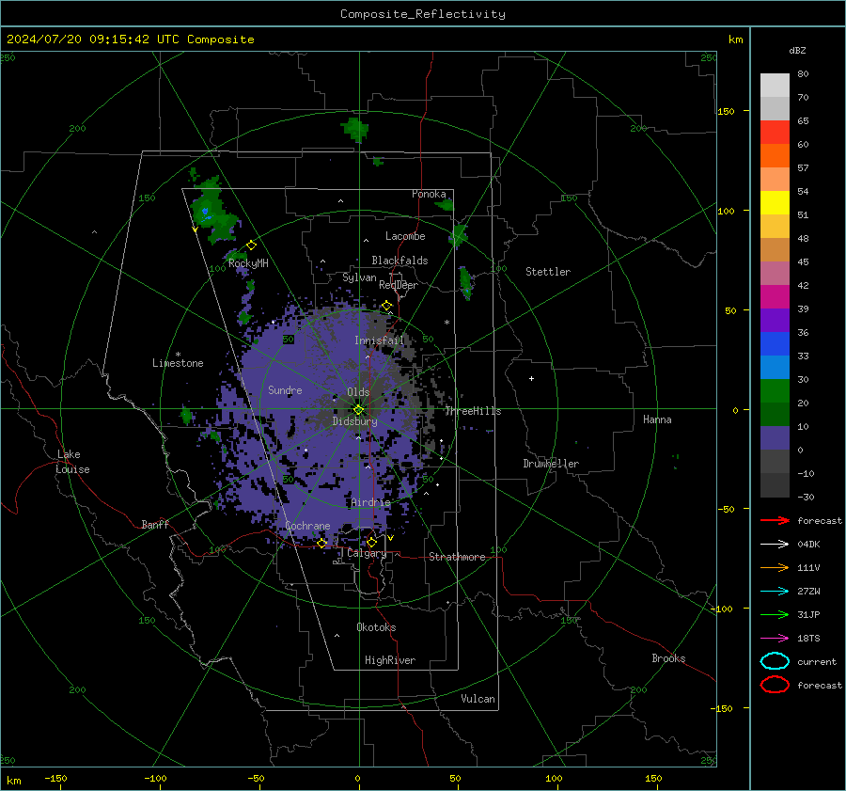Screen dimensions: 846x791
Task: Click the 65 dBZ red color swatch
Action: pos(775,133)
